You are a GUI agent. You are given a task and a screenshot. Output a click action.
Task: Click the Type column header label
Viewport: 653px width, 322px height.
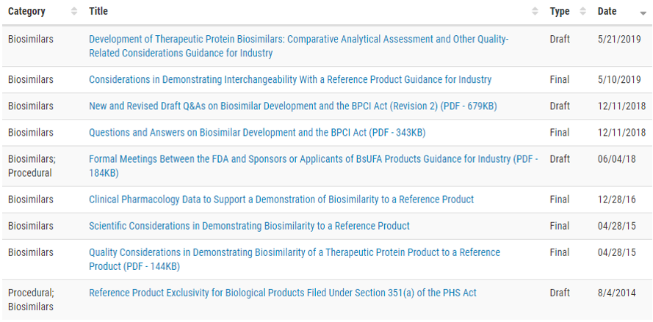tap(559, 12)
